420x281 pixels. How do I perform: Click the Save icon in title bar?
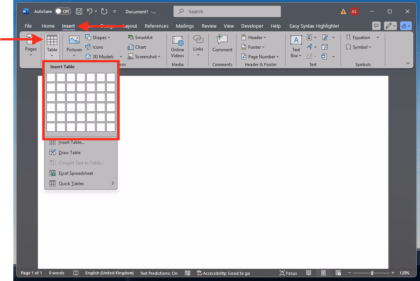tap(79, 11)
